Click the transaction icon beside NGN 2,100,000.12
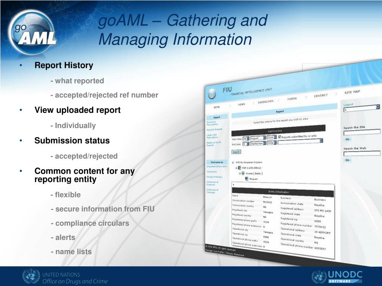The image size is (382, 286). (239, 168)
